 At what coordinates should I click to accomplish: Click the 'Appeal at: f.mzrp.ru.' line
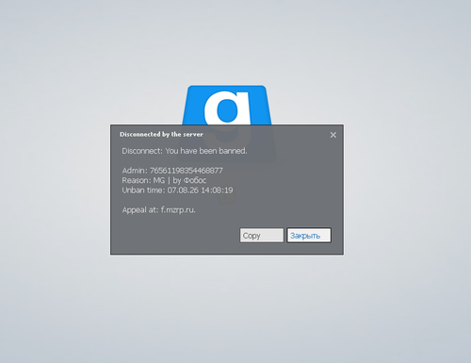coord(159,210)
